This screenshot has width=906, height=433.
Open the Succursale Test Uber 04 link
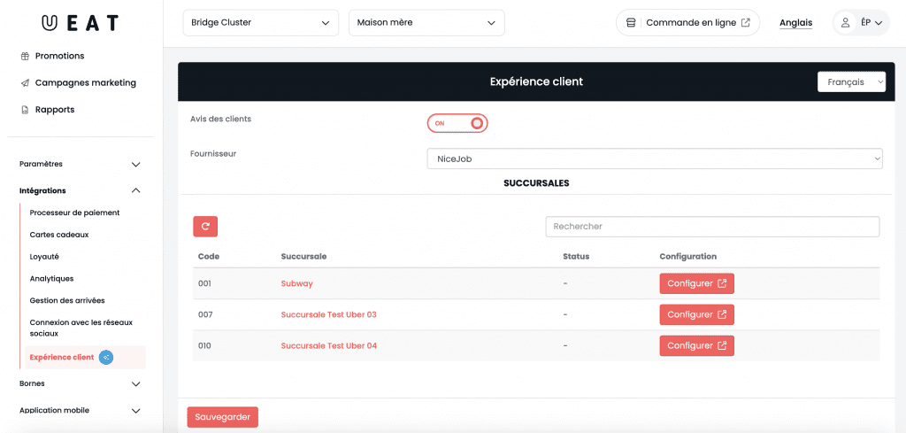(329, 345)
